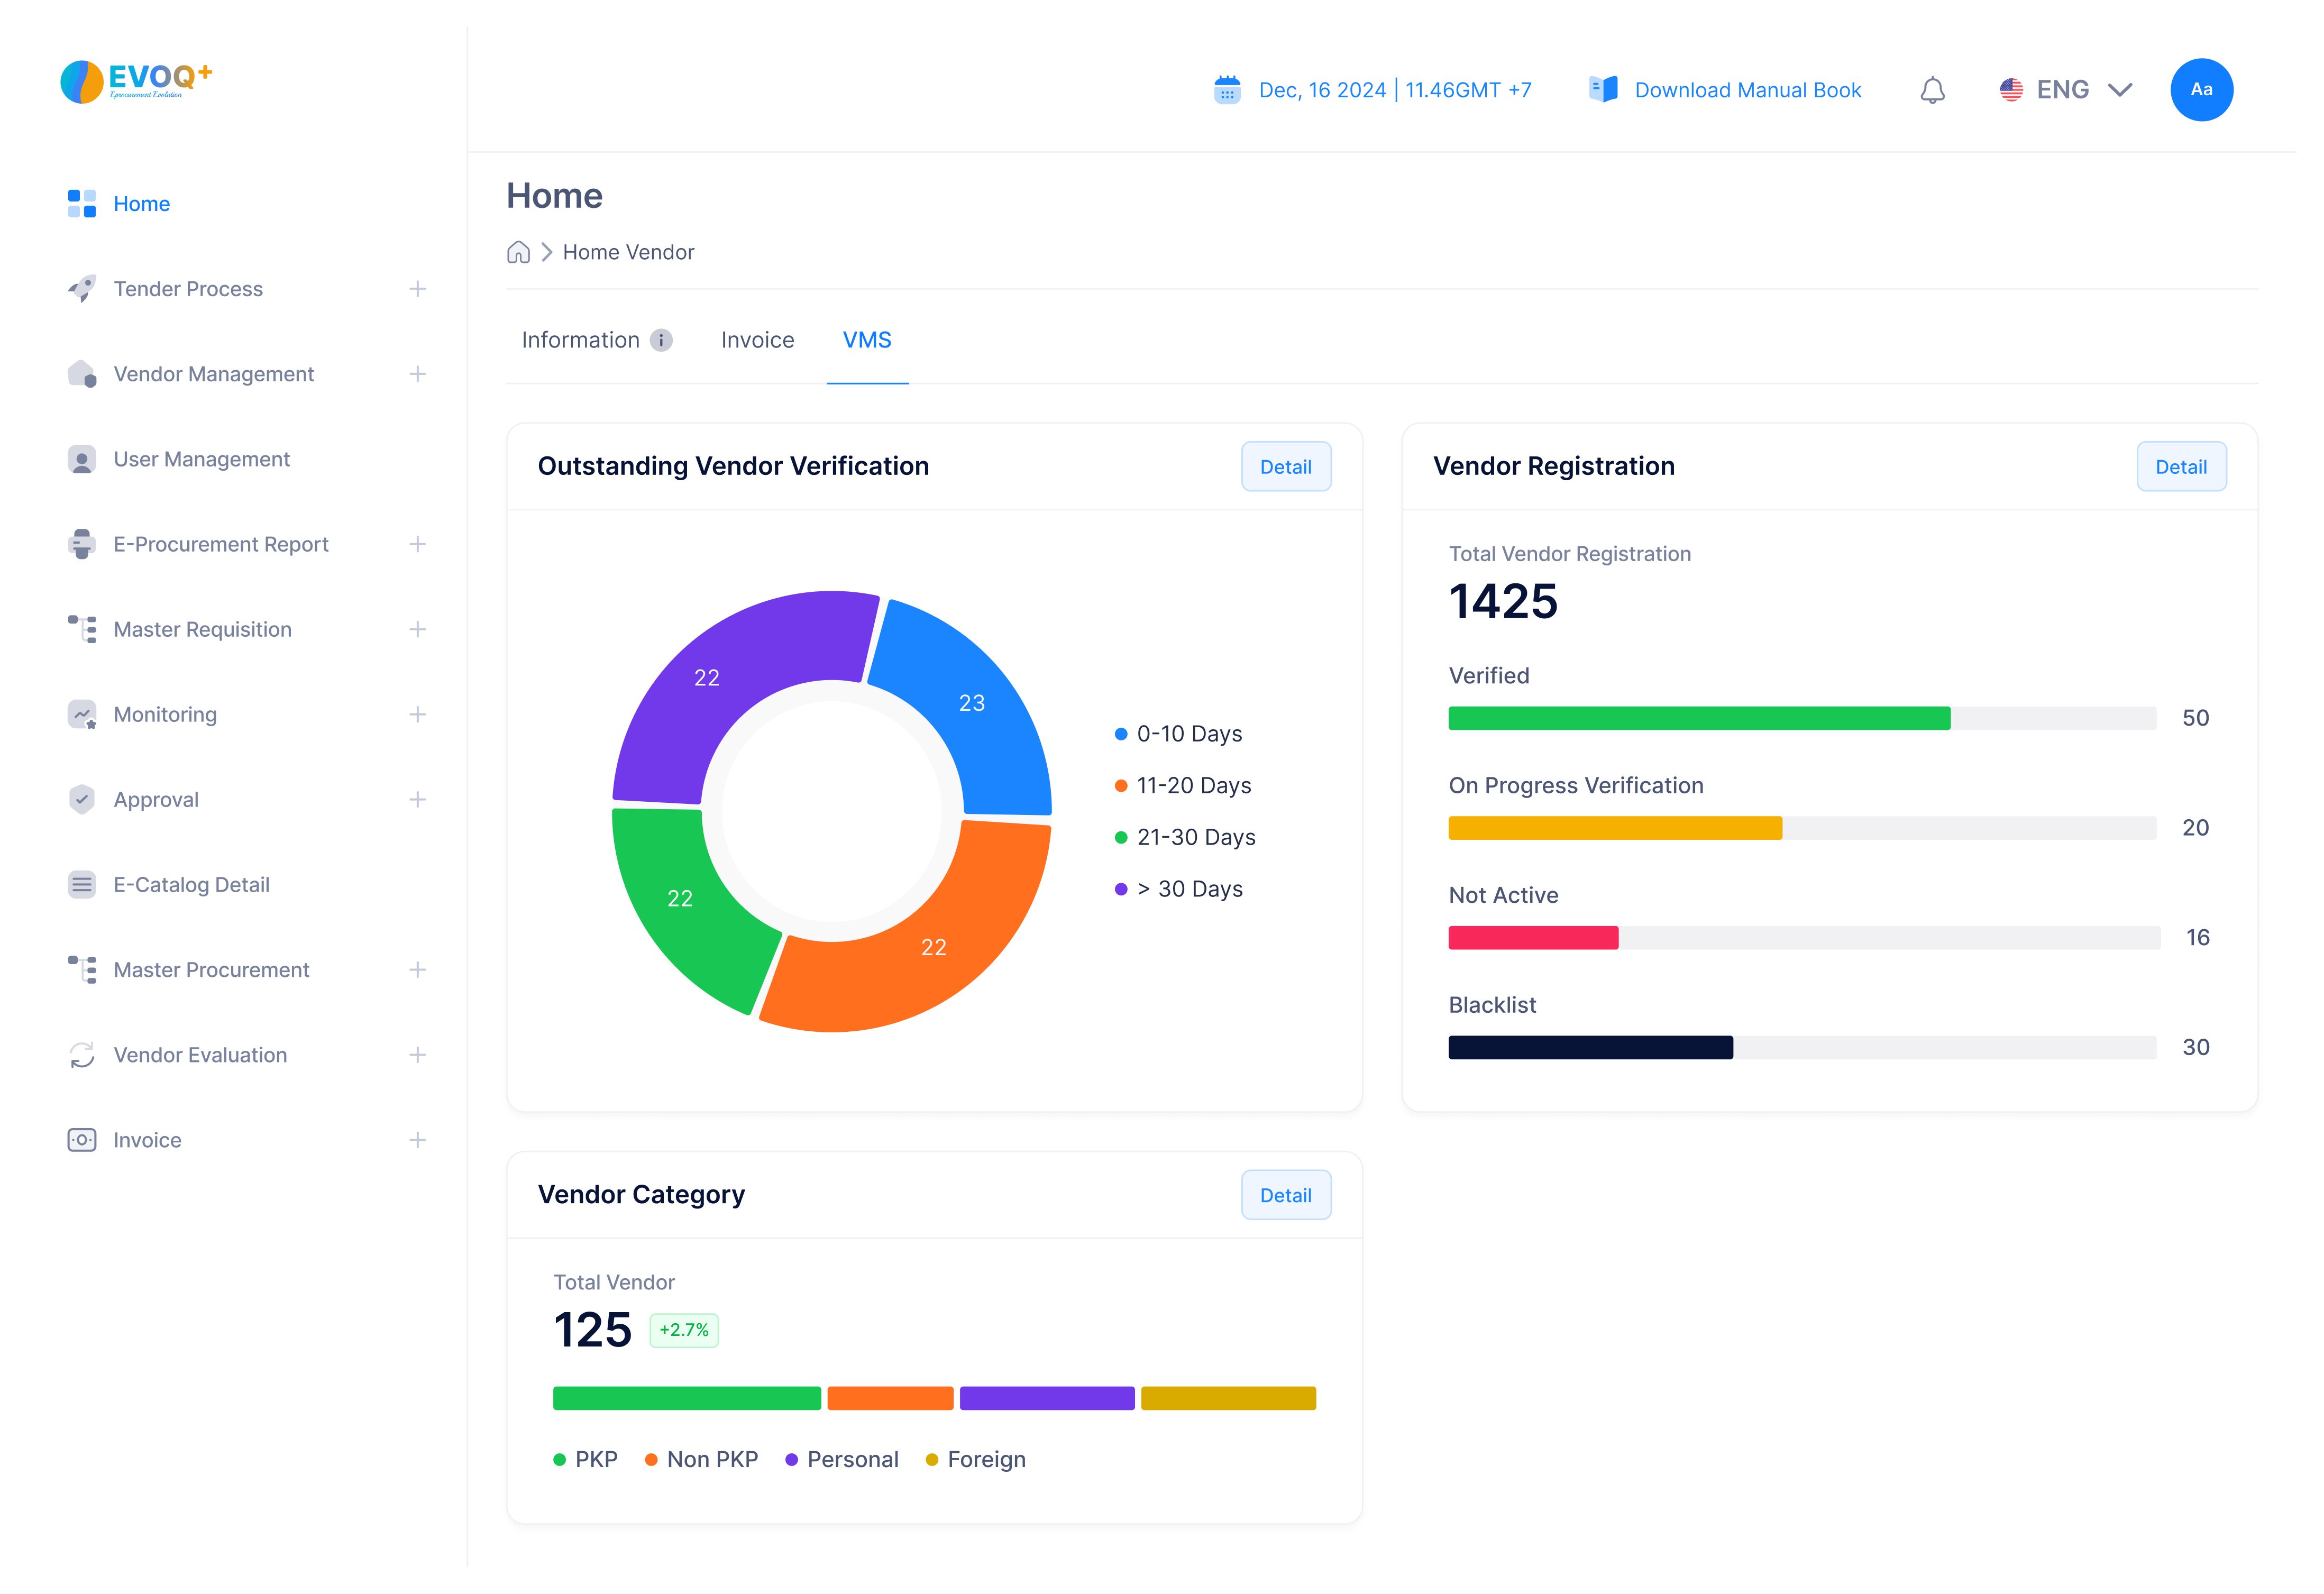Click Download Manual Book link
Image resolution: width=2324 pixels, height=1594 pixels.
click(1747, 90)
